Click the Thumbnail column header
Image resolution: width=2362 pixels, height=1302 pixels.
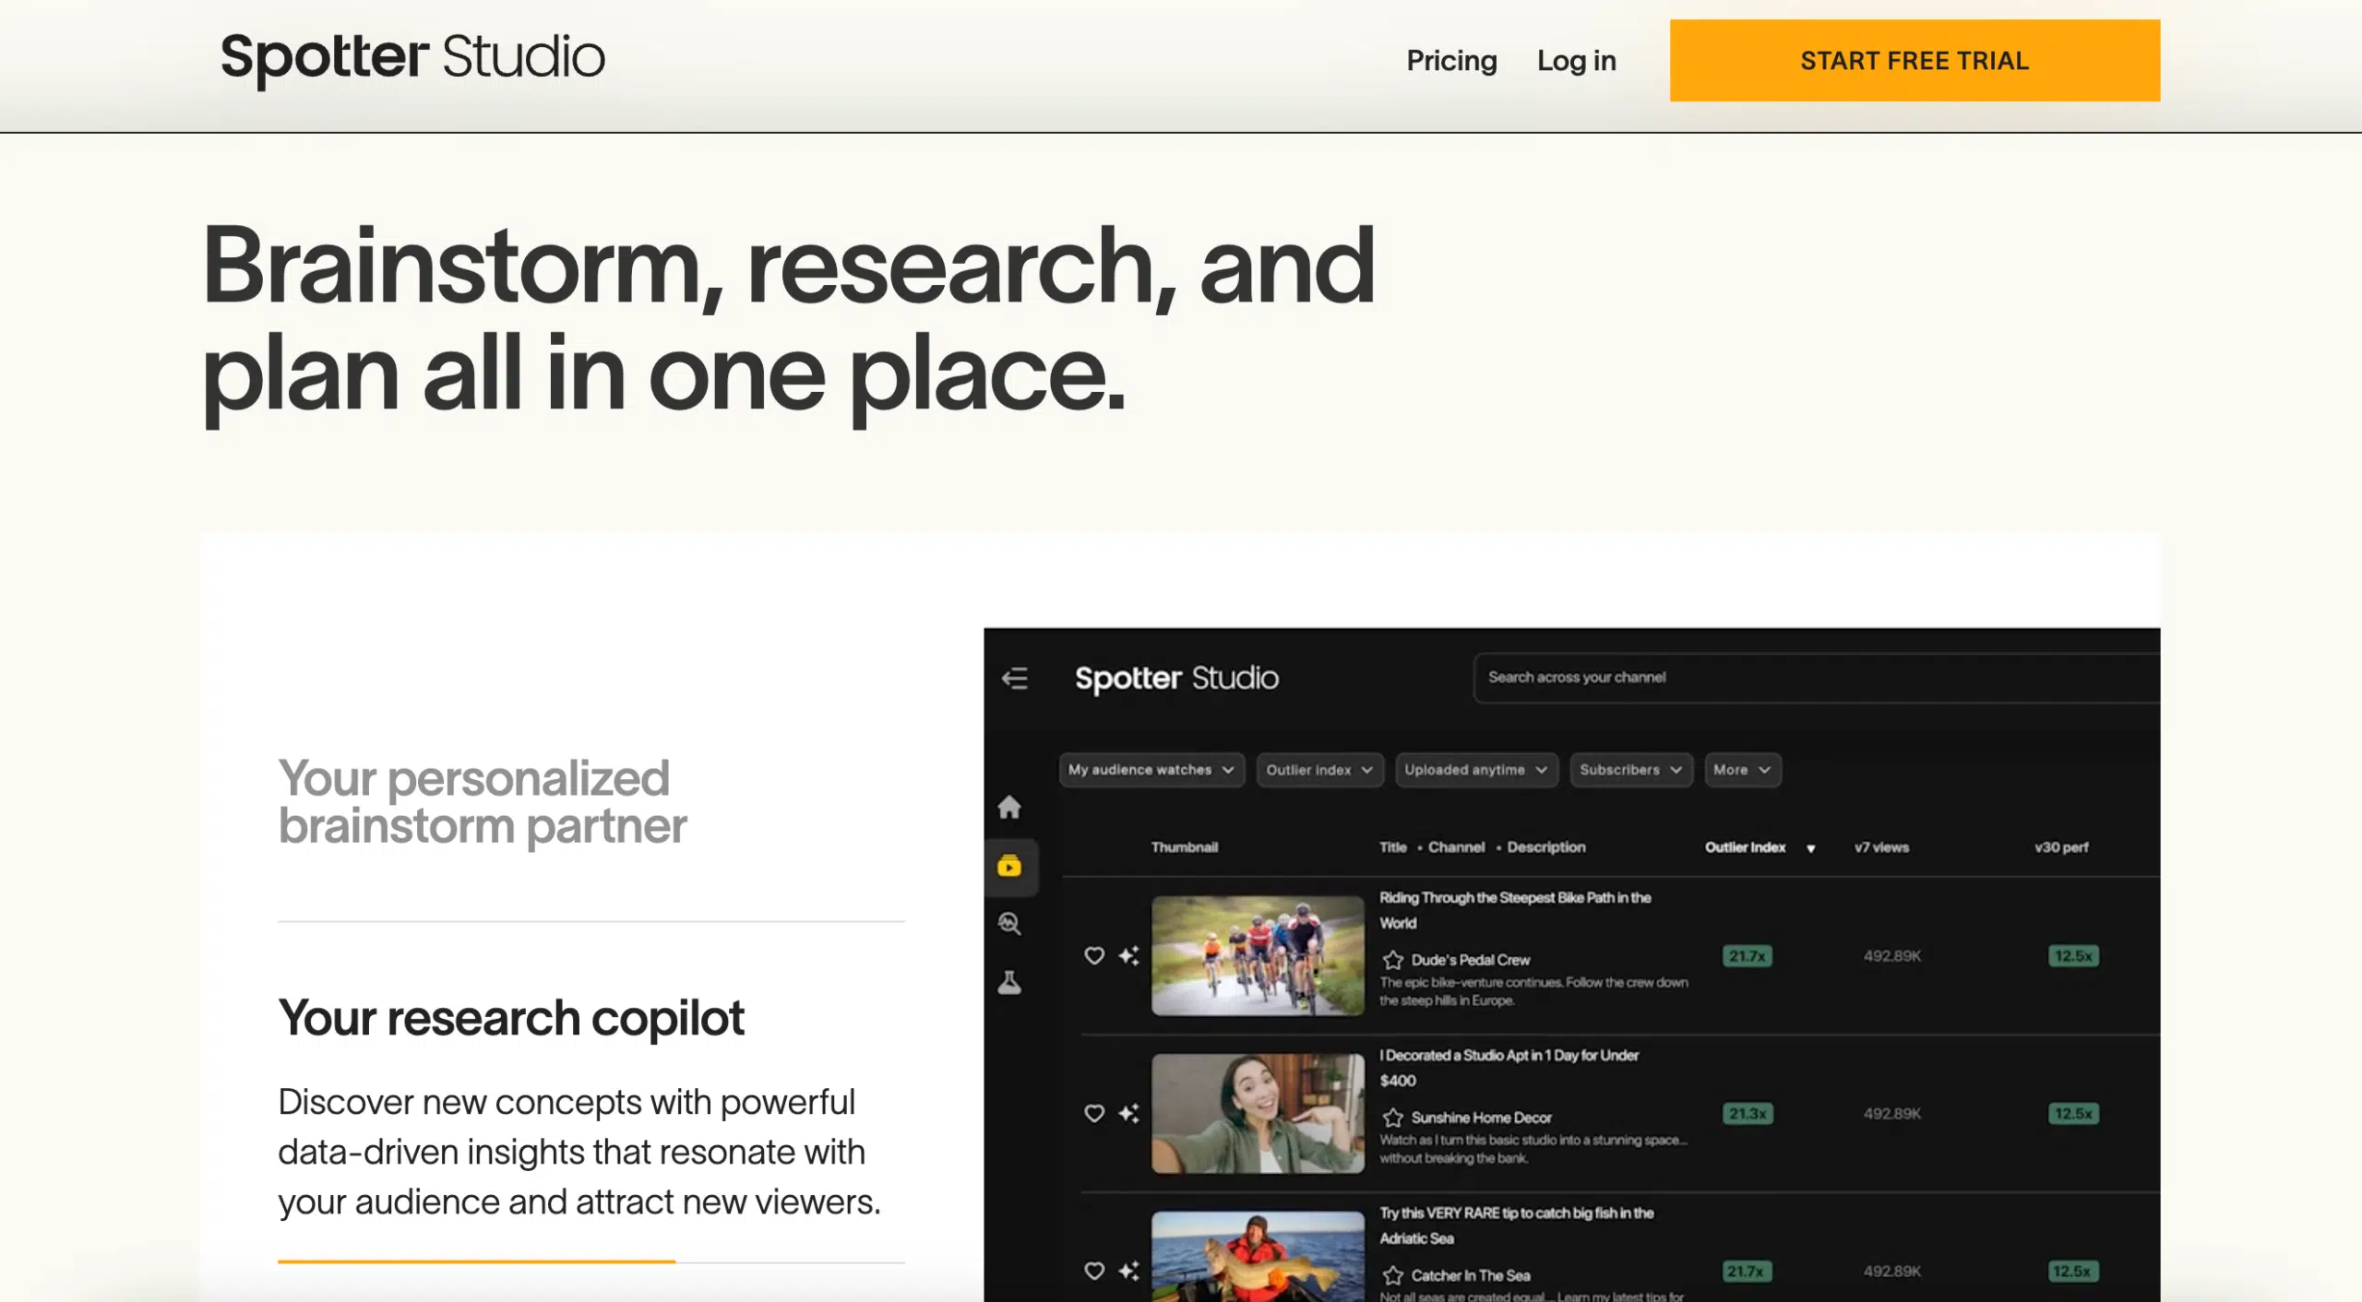(x=1184, y=847)
